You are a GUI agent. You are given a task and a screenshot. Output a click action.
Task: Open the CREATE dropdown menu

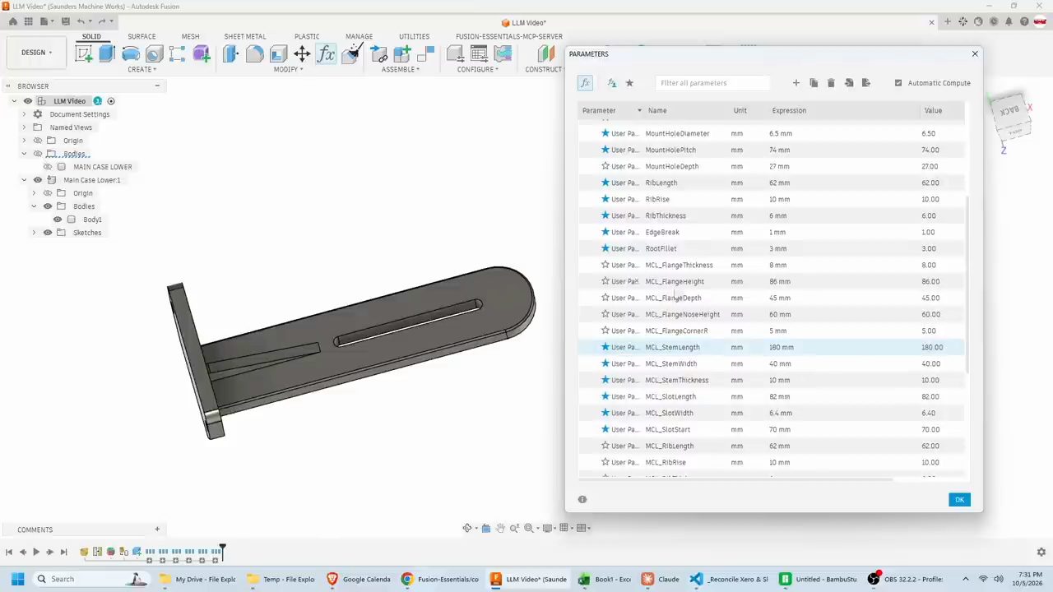tap(141, 69)
